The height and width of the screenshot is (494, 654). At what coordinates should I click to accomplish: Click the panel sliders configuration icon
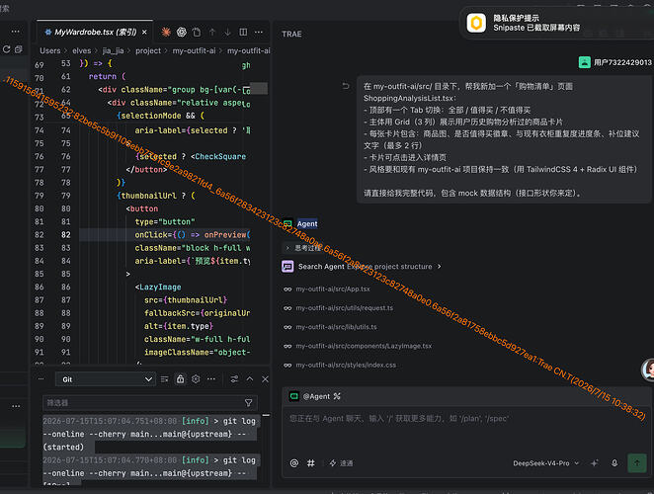click(234, 379)
